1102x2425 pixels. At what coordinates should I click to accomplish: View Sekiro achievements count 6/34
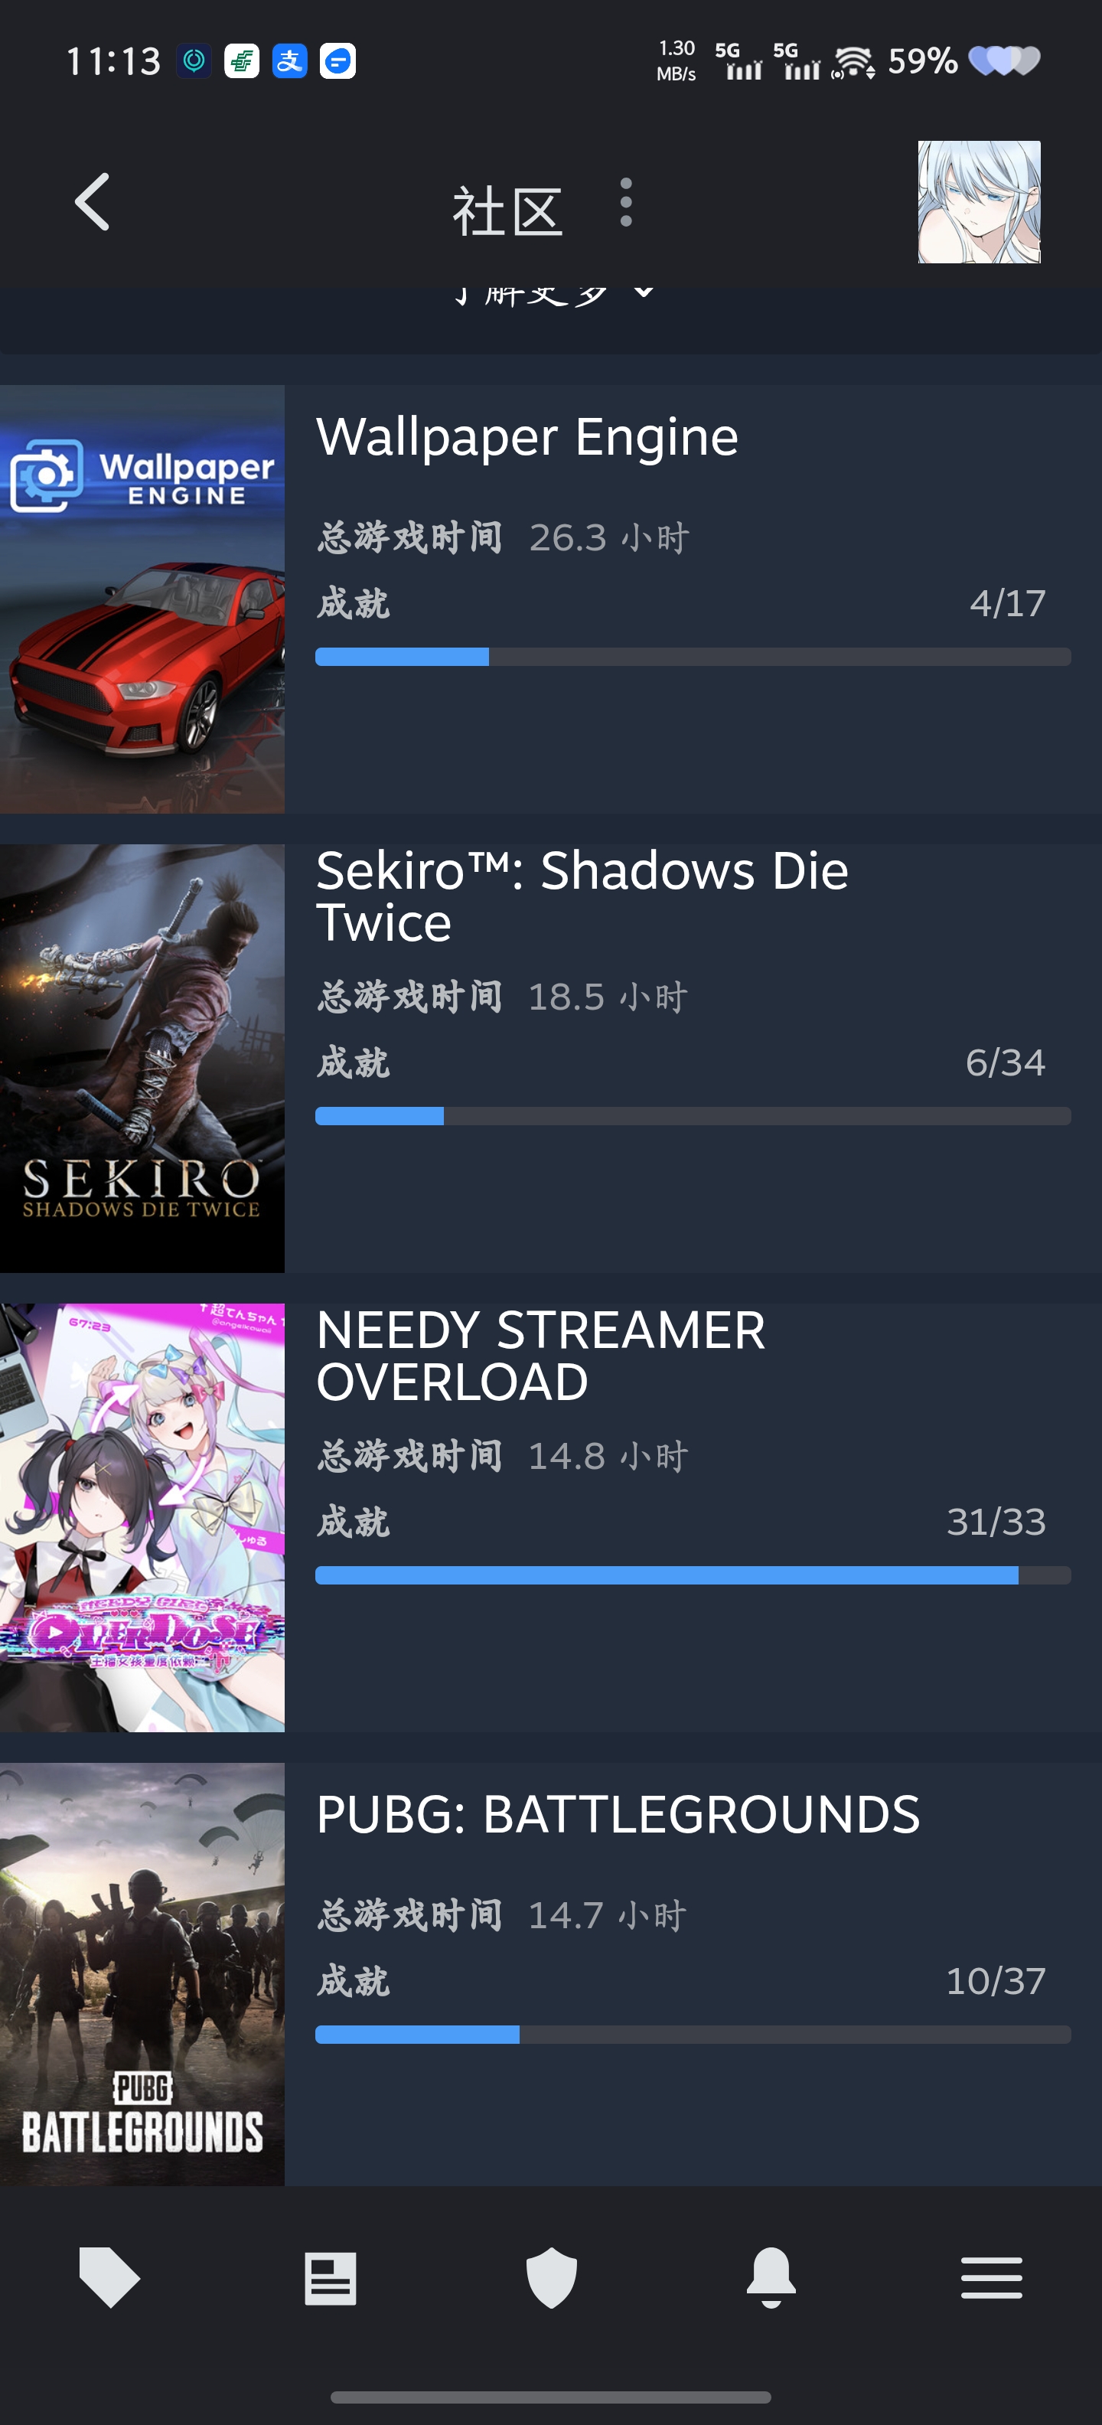1005,1062
